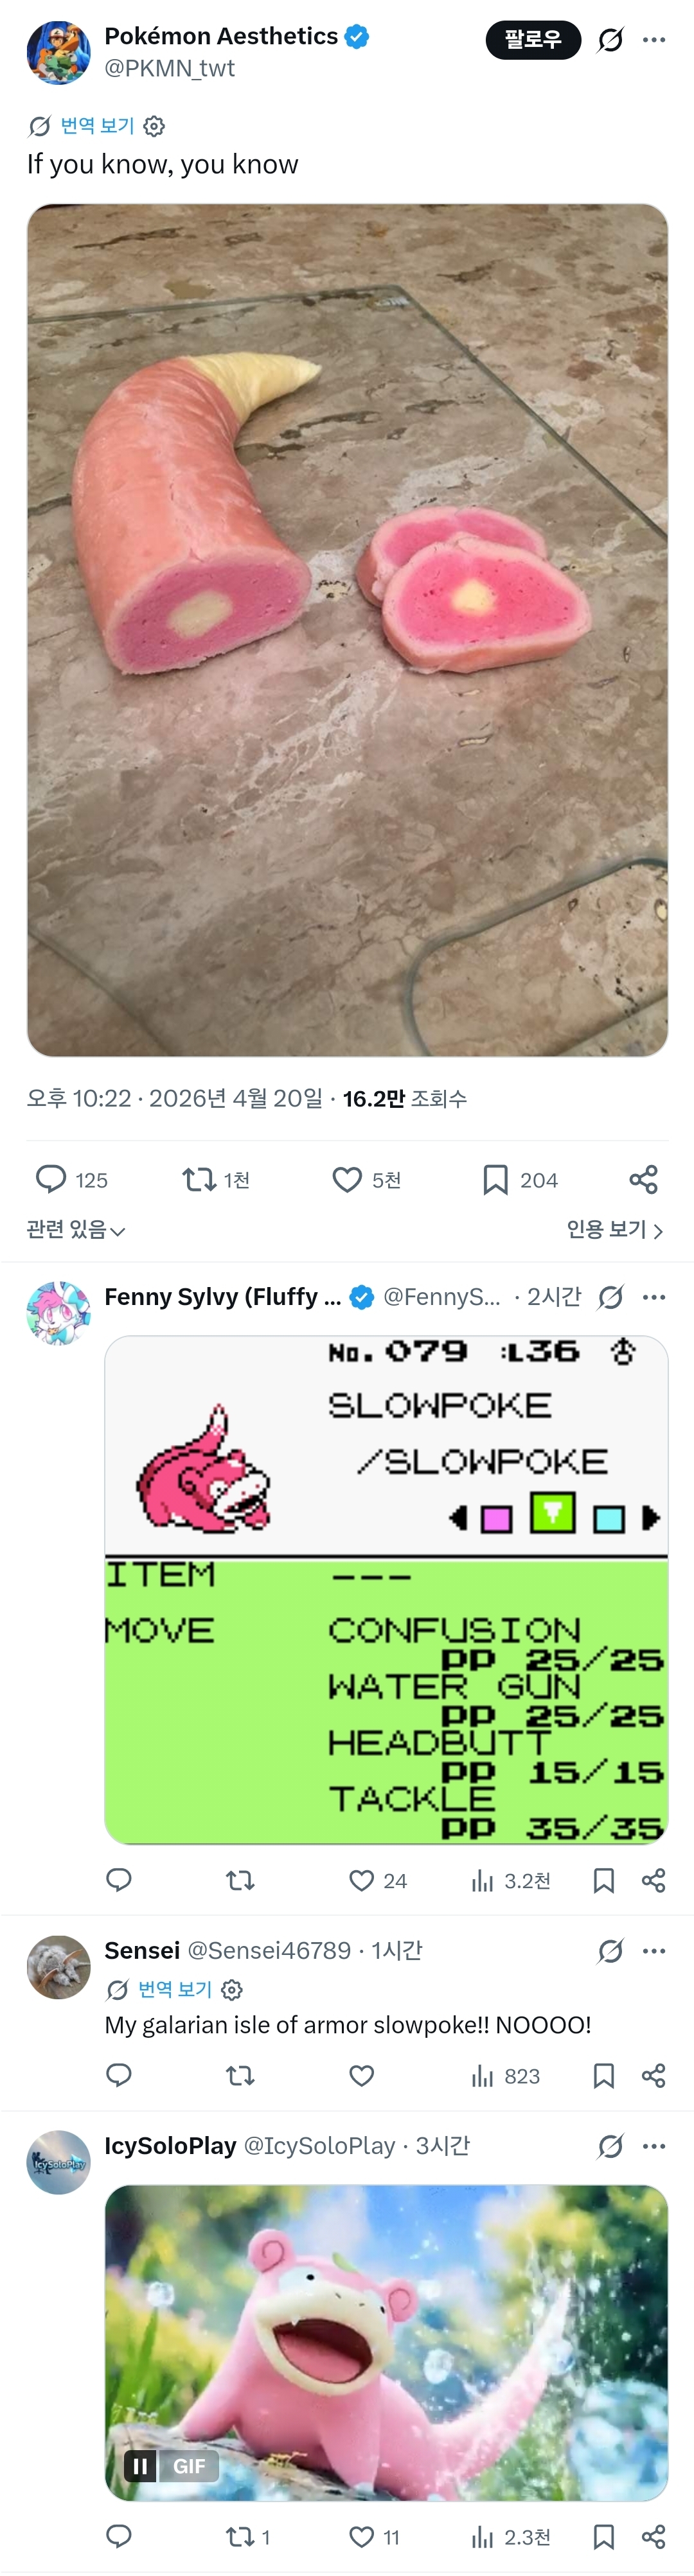Viewport: 694px width, 2576px height.
Task: Bookmark IcySoloPlay's GIF reply
Action: [604, 2537]
